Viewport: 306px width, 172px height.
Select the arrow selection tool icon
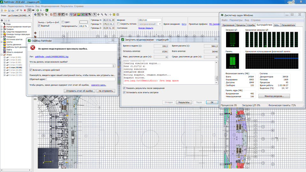pyautogui.click(x=94, y=15)
